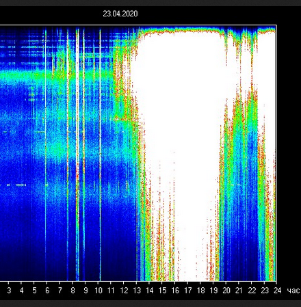Click the hour 16 axis label
The image size is (301, 307).
[175, 291]
